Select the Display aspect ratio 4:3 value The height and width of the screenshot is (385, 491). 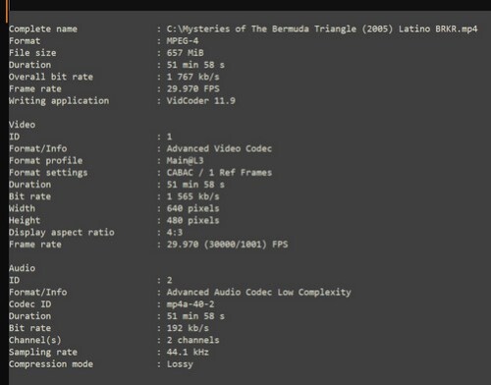pos(175,233)
